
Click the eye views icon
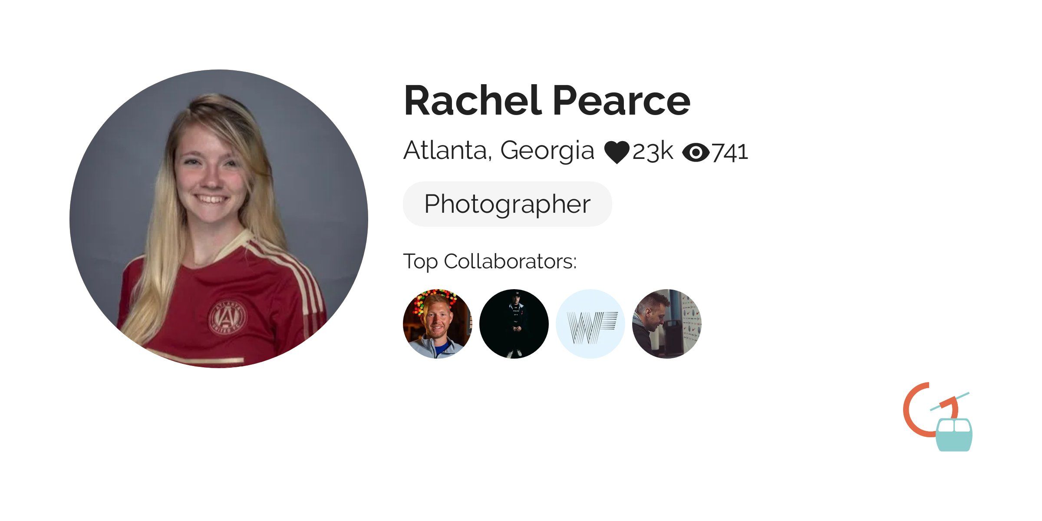tap(696, 153)
